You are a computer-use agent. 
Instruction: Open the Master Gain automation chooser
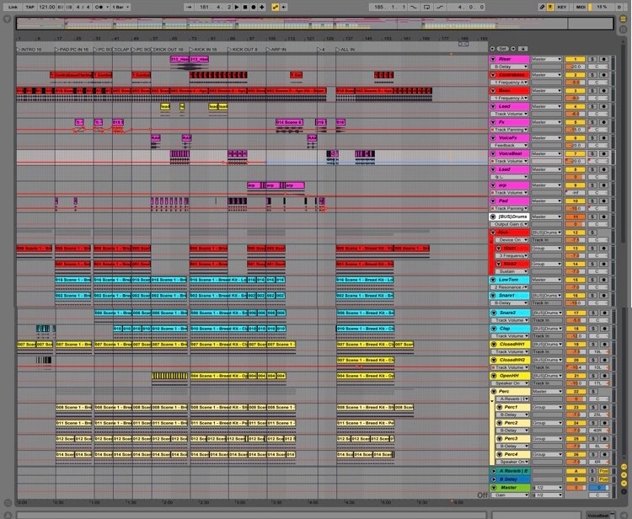pyautogui.click(x=510, y=495)
